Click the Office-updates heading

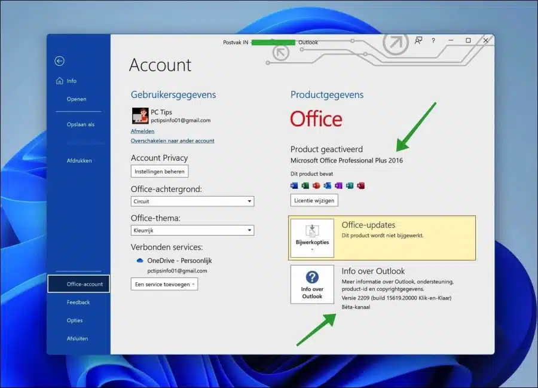tap(368, 225)
